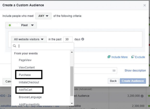Select the BrowserLanguage option

30,97
